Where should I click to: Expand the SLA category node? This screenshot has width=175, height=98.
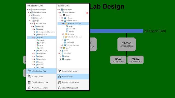pos(63,40)
